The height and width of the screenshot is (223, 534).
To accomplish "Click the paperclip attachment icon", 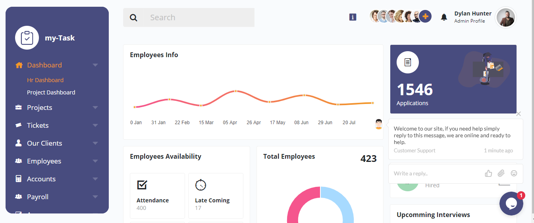I will pos(501,173).
